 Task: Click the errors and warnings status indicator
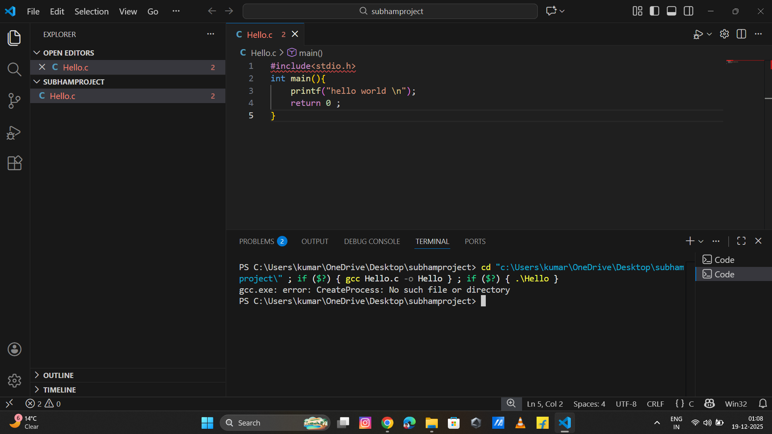[x=43, y=403]
